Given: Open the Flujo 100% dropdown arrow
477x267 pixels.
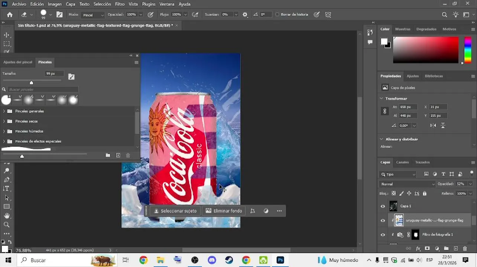Looking at the screenshot, I should tap(185, 14).
